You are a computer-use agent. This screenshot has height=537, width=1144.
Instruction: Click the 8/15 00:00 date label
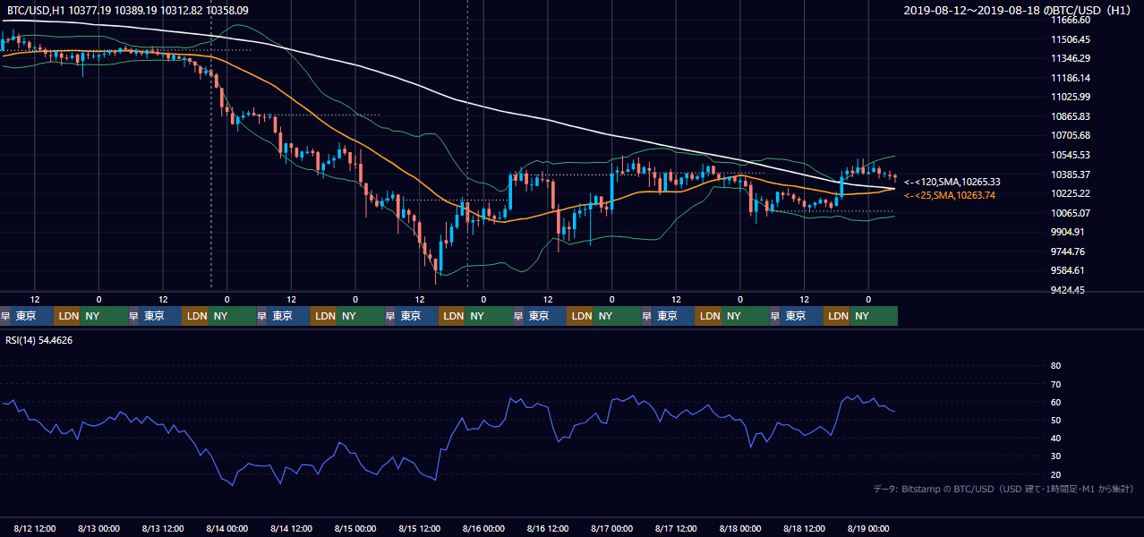355,528
